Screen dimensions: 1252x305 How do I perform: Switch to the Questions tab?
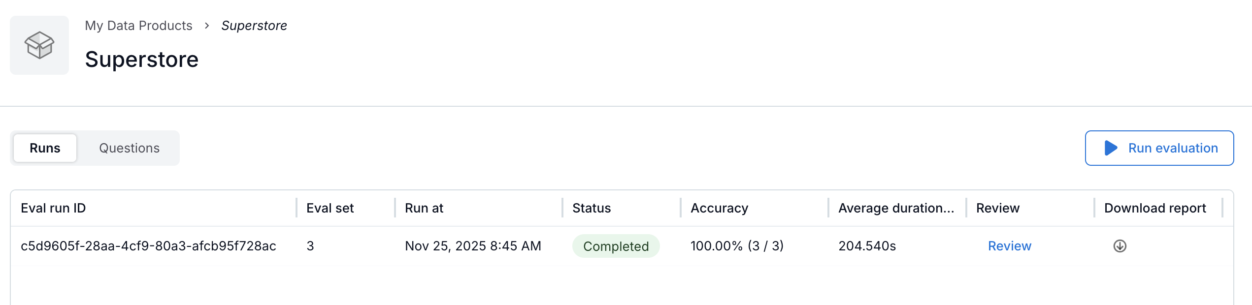pos(129,148)
